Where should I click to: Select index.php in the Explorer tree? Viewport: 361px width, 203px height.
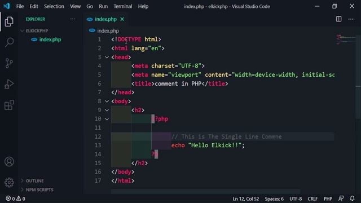50,39
